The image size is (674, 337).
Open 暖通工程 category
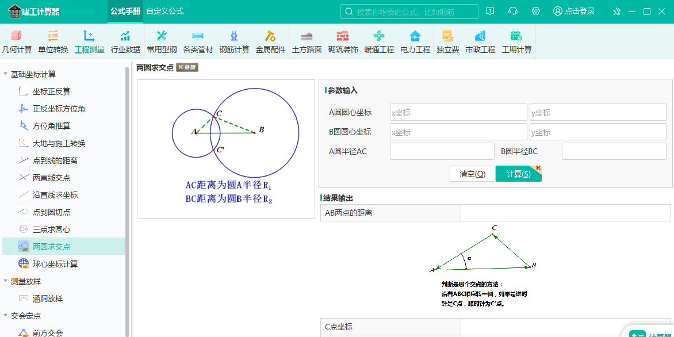point(379,42)
